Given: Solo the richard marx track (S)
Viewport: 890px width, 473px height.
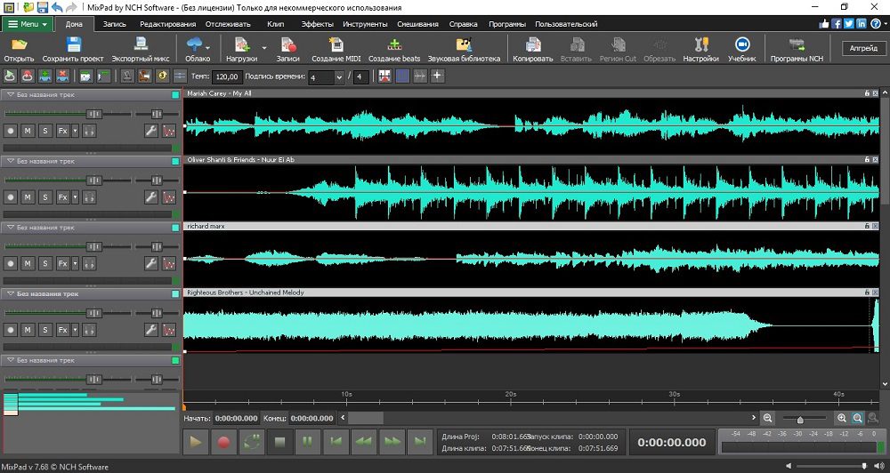Looking at the screenshot, I should tap(44, 264).
